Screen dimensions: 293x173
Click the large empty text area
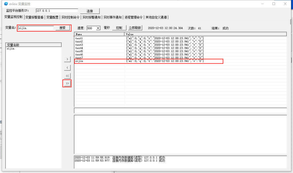coord(181,135)
